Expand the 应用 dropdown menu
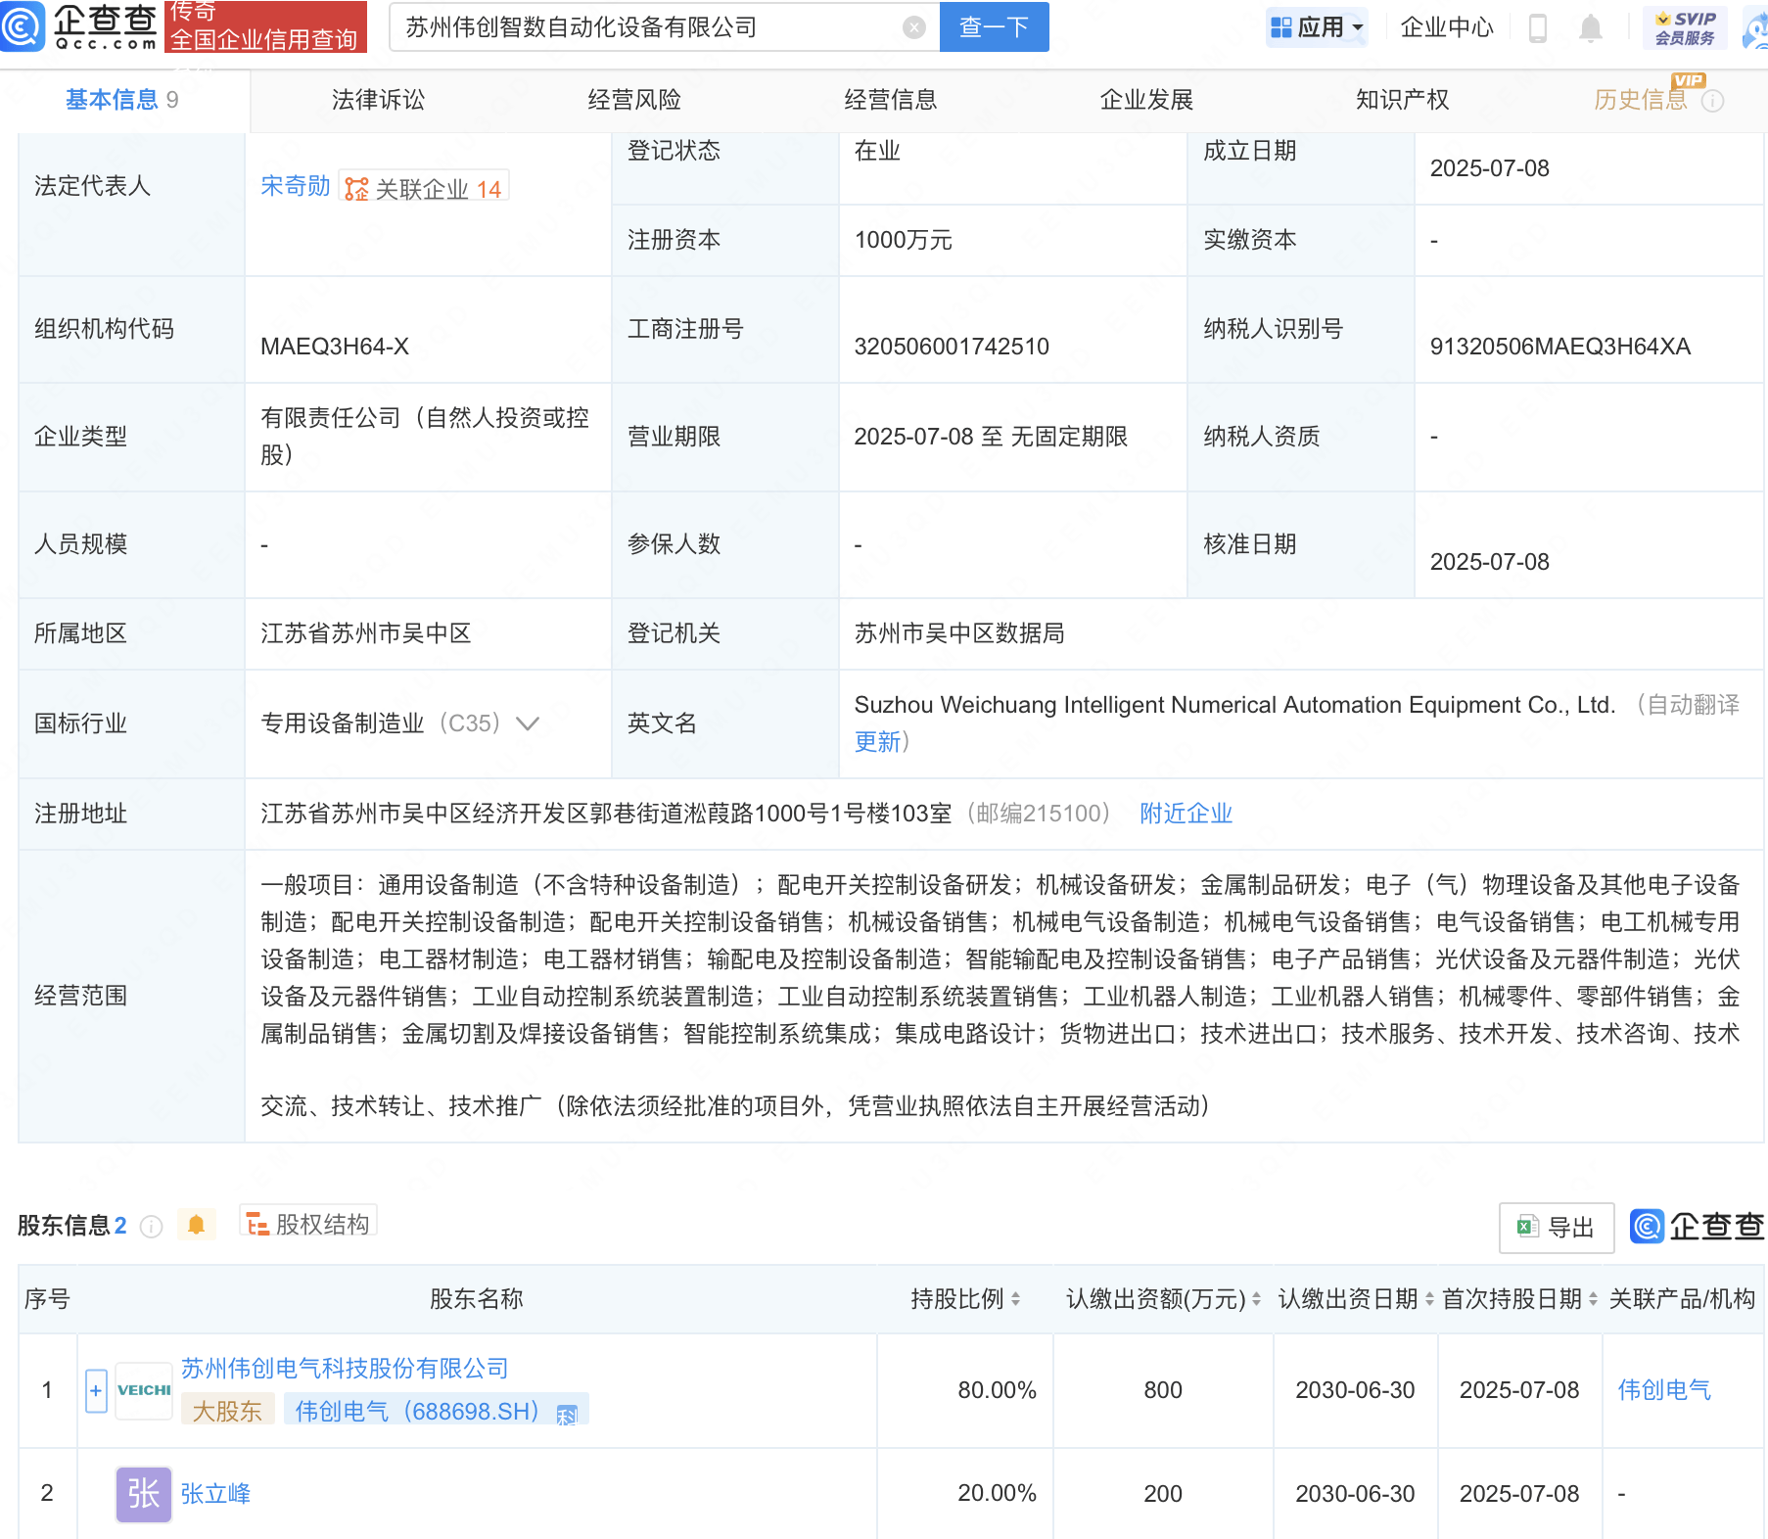 click(1317, 27)
